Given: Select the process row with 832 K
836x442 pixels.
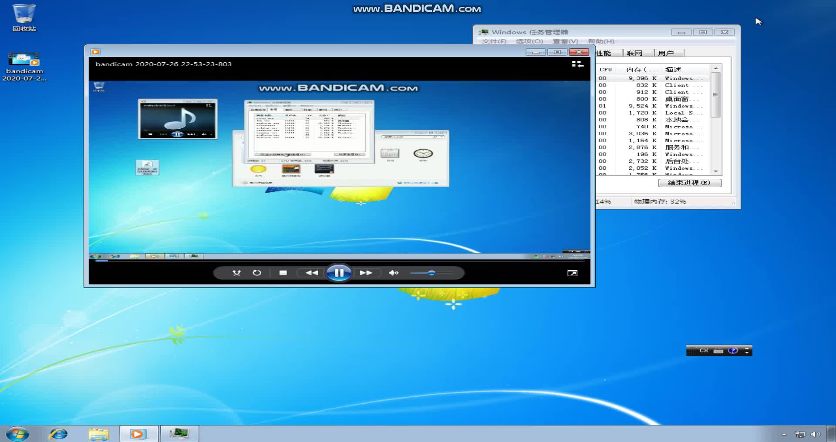Looking at the screenshot, I should click(x=653, y=85).
